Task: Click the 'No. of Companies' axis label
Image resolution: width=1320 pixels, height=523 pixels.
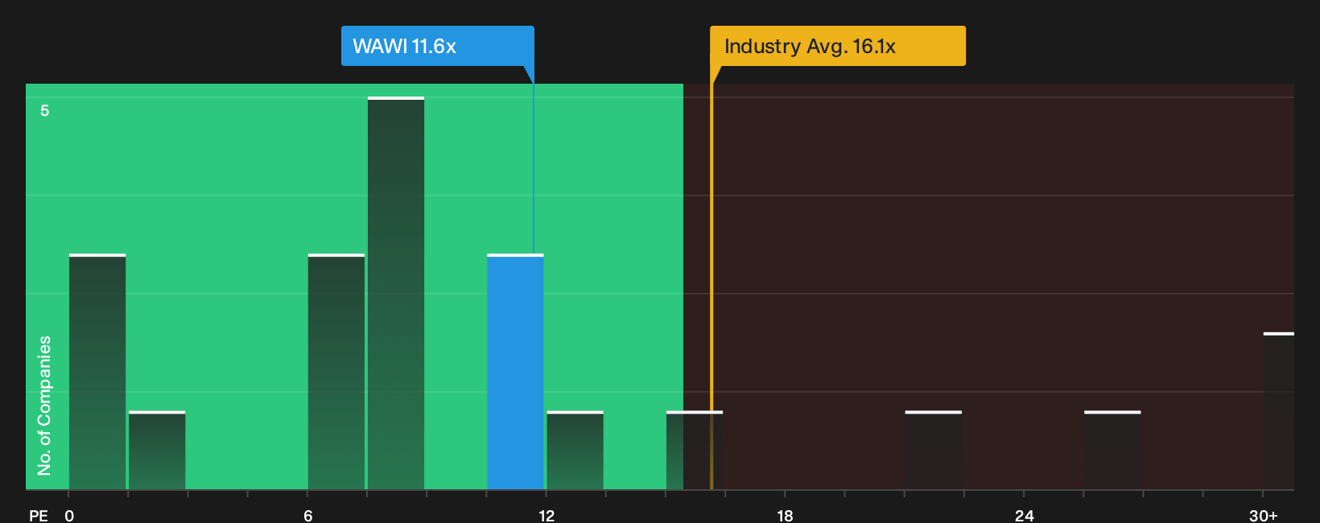Action: pos(44,406)
